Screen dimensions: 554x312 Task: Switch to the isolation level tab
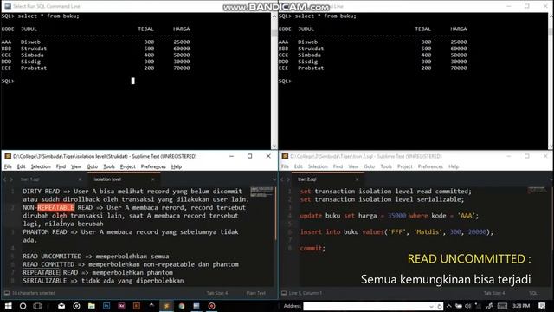(x=107, y=179)
